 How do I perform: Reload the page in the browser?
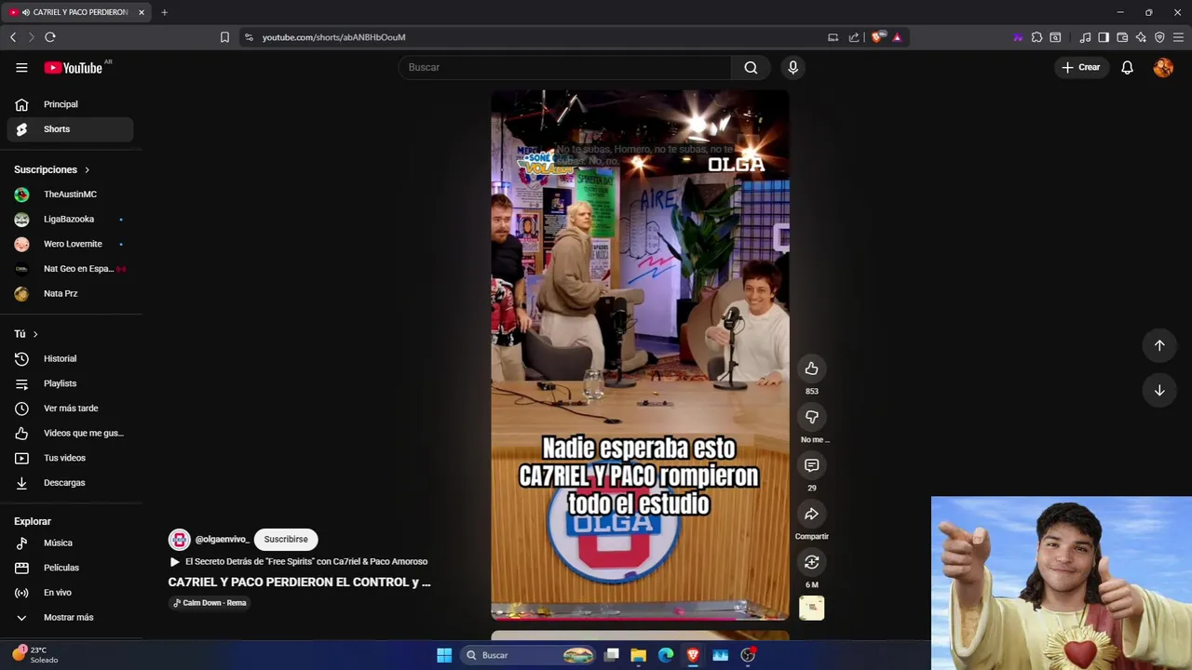(50, 37)
